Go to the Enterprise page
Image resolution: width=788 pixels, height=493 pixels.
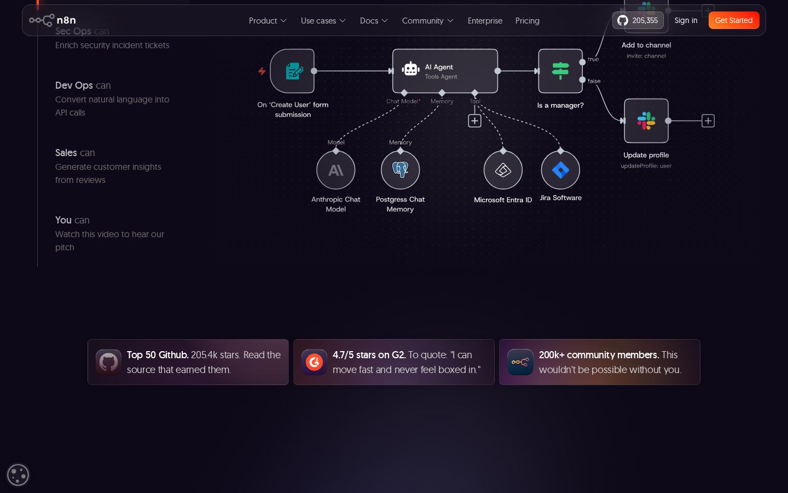(x=485, y=20)
